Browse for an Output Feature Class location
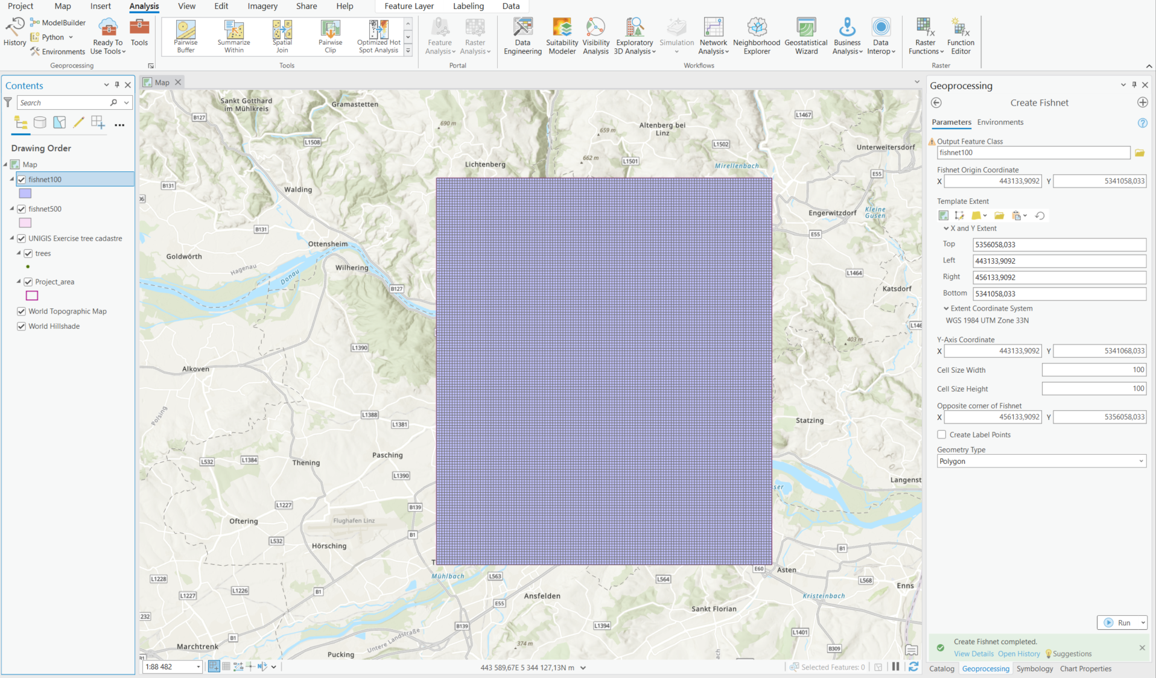 click(x=1140, y=153)
